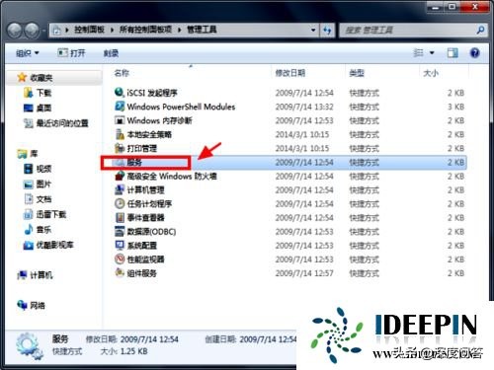Click the 服务 gear icon in details pane
This screenshot has height=370, width=494.
point(29,345)
